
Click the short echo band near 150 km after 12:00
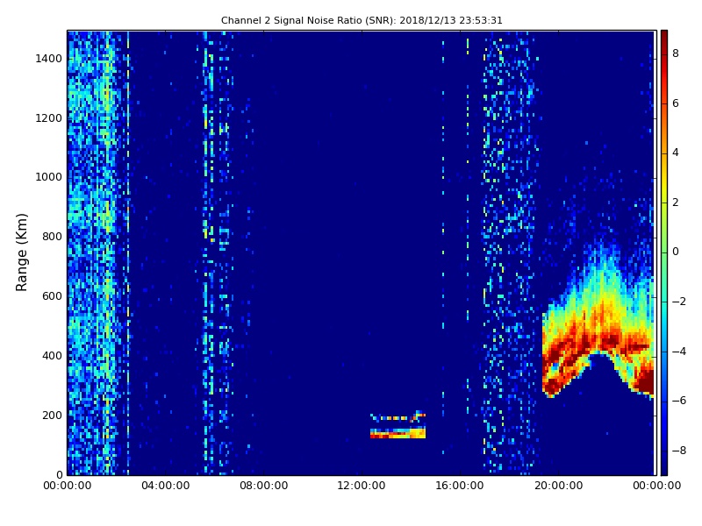click(x=398, y=433)
